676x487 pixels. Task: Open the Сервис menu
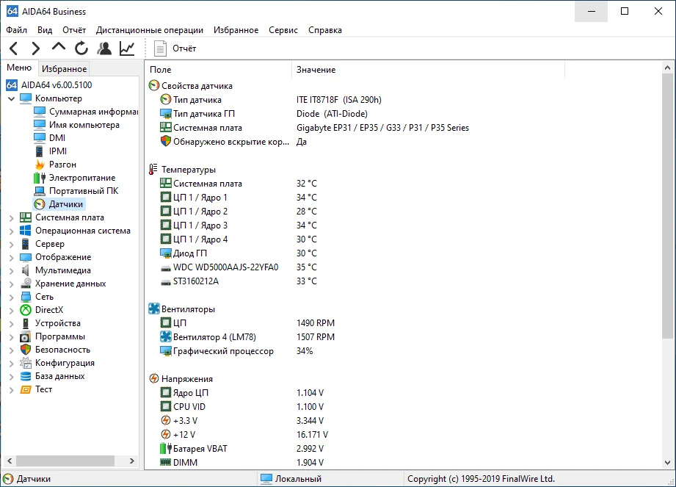click(x=283, y=30)
